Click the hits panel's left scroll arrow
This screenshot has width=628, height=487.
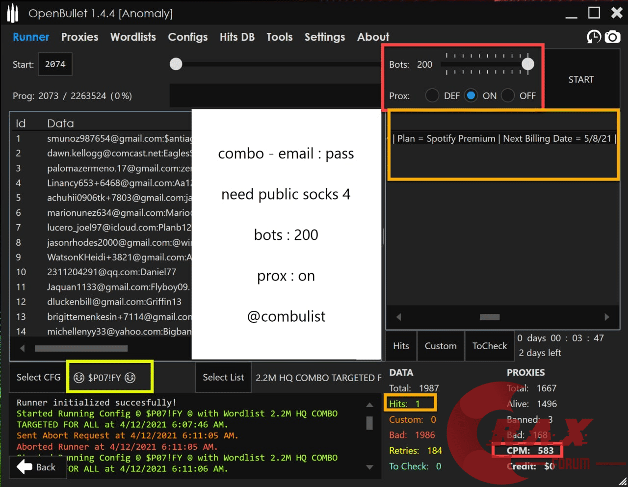click(x=398, y=317)
